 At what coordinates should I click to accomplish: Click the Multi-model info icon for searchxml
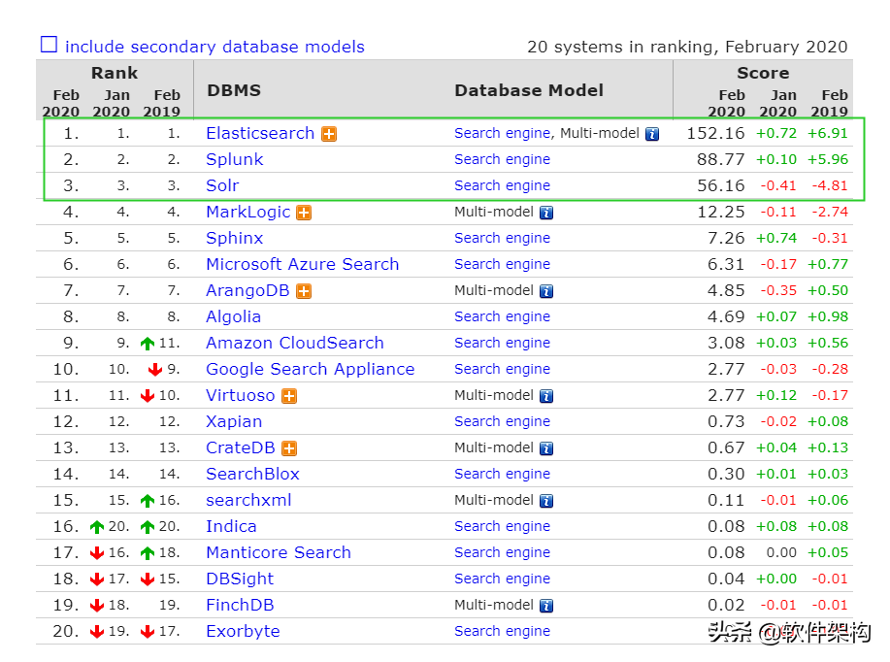[x=546, y=501]
